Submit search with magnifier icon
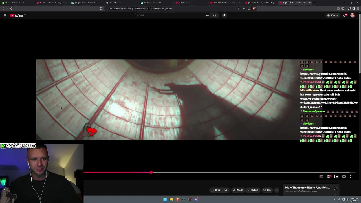 (215, 15)
